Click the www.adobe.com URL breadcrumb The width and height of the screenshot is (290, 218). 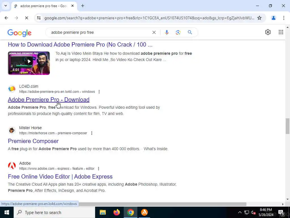point(57,169)
